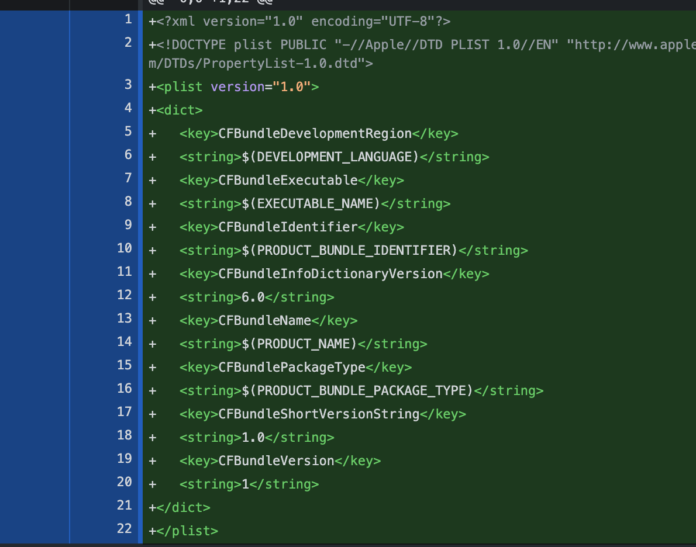Click line number 16 in the gutter
The height and width of the screenshot is (547, 696).
pos(125,388)
